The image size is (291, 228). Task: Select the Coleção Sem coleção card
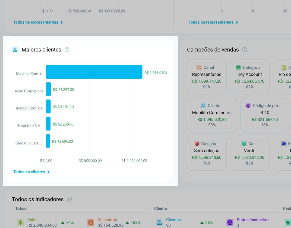207,153
